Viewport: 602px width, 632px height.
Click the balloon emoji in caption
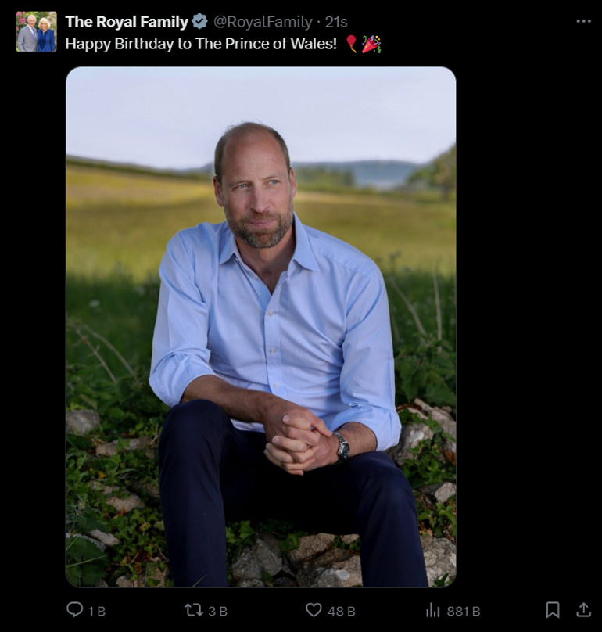pos(352,44)
